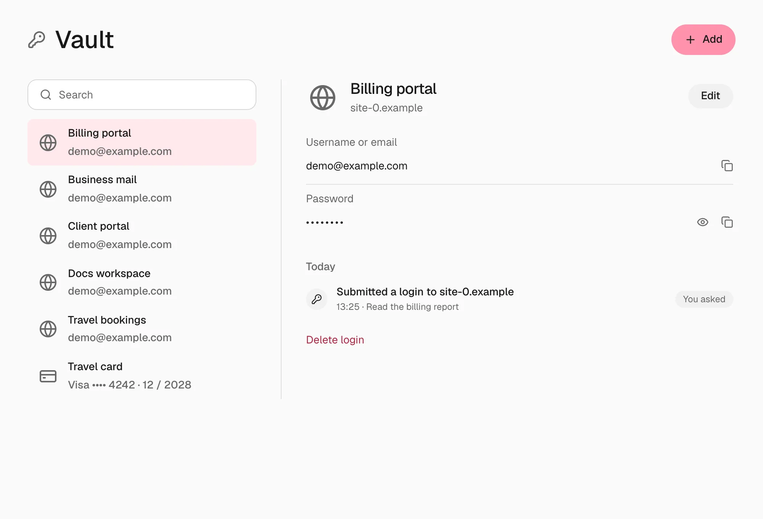The width and height of the screenshot is (763, 519).
Task: Click the 13:25 Read the billing report text
Action: point(398,307)
